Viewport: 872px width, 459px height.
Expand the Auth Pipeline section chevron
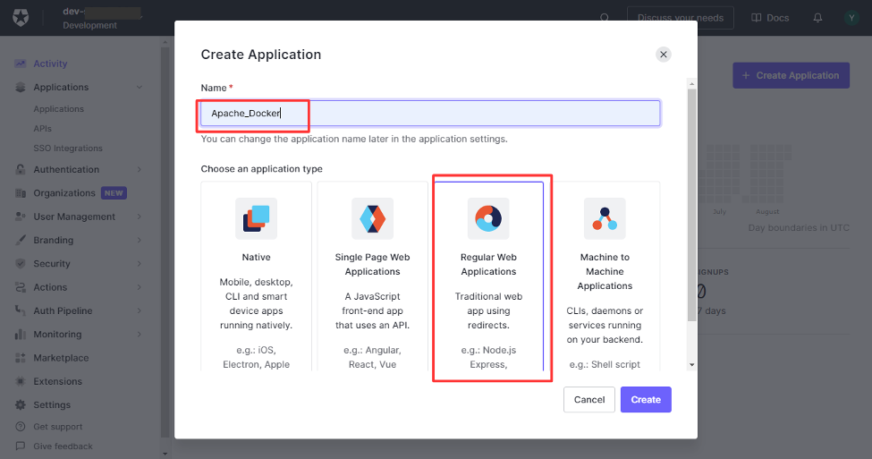click(139, 310)
